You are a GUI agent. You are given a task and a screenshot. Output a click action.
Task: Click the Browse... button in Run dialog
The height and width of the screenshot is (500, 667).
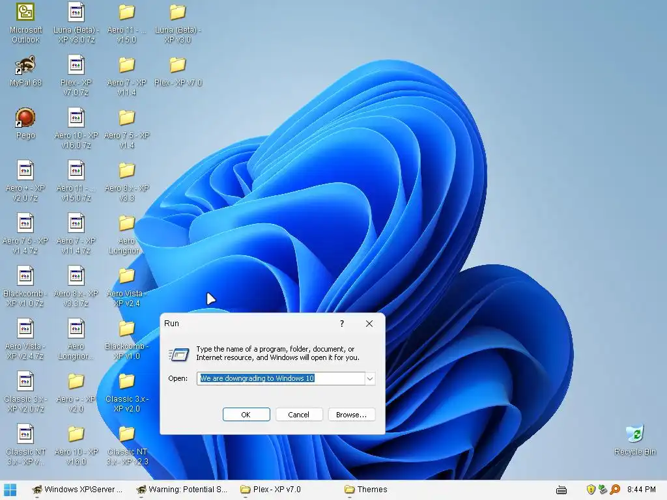pos(351,415)
